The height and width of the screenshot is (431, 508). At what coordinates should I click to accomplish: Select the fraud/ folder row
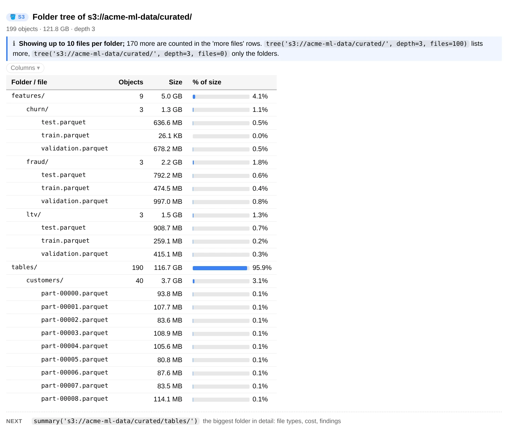pyautogui.click(x=141, y=162)
